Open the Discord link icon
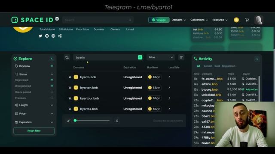275x154 pixels. pyautogui.click(x=47, y=36)
